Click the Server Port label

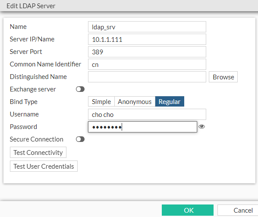26,52
